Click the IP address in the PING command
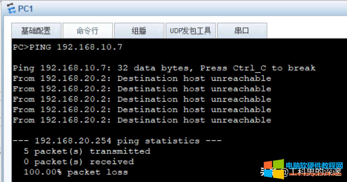Image resolution: width=347 pixels, height=182 pixels. 89,47
